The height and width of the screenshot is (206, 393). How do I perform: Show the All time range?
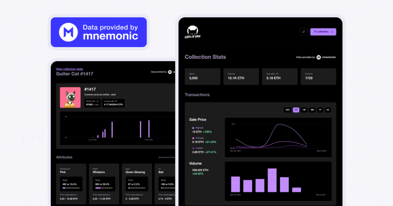click(x=328, y=110)
